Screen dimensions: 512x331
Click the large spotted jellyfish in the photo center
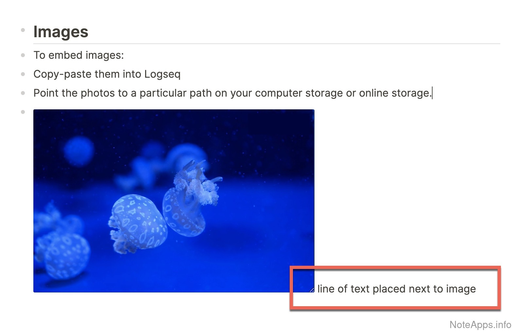tap(137, 224)
